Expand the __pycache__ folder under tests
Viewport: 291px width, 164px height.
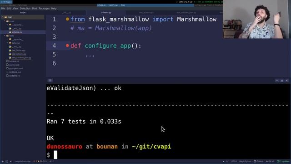tap(7, 39)
